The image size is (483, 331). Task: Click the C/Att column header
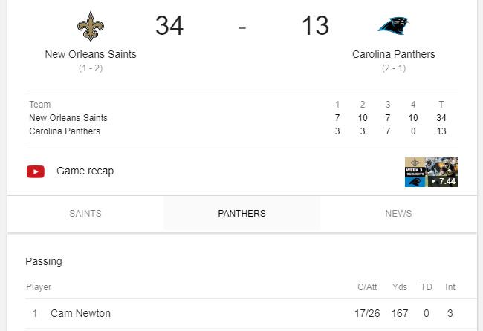(367, 286)
